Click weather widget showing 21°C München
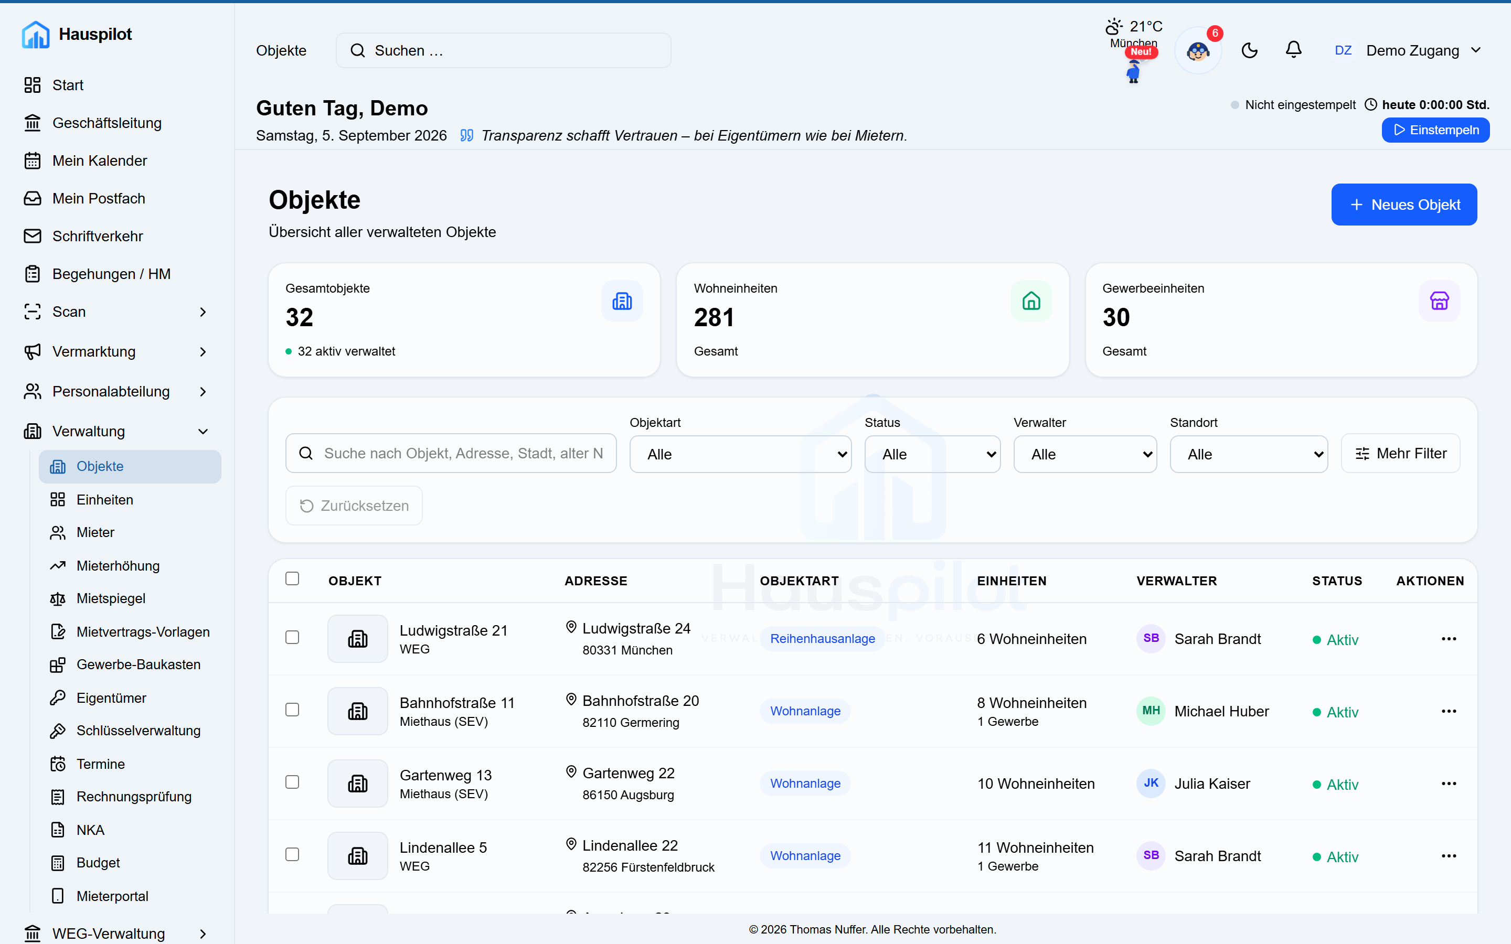This screenshot has width=1511, height=944. (1133, 34)
